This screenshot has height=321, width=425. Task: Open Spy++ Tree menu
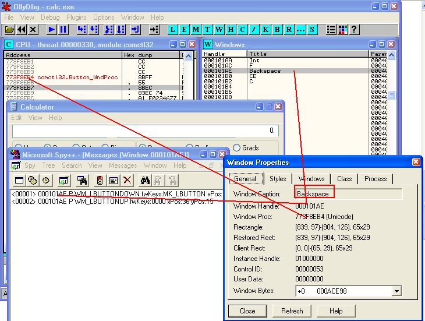tap(48, 165)
